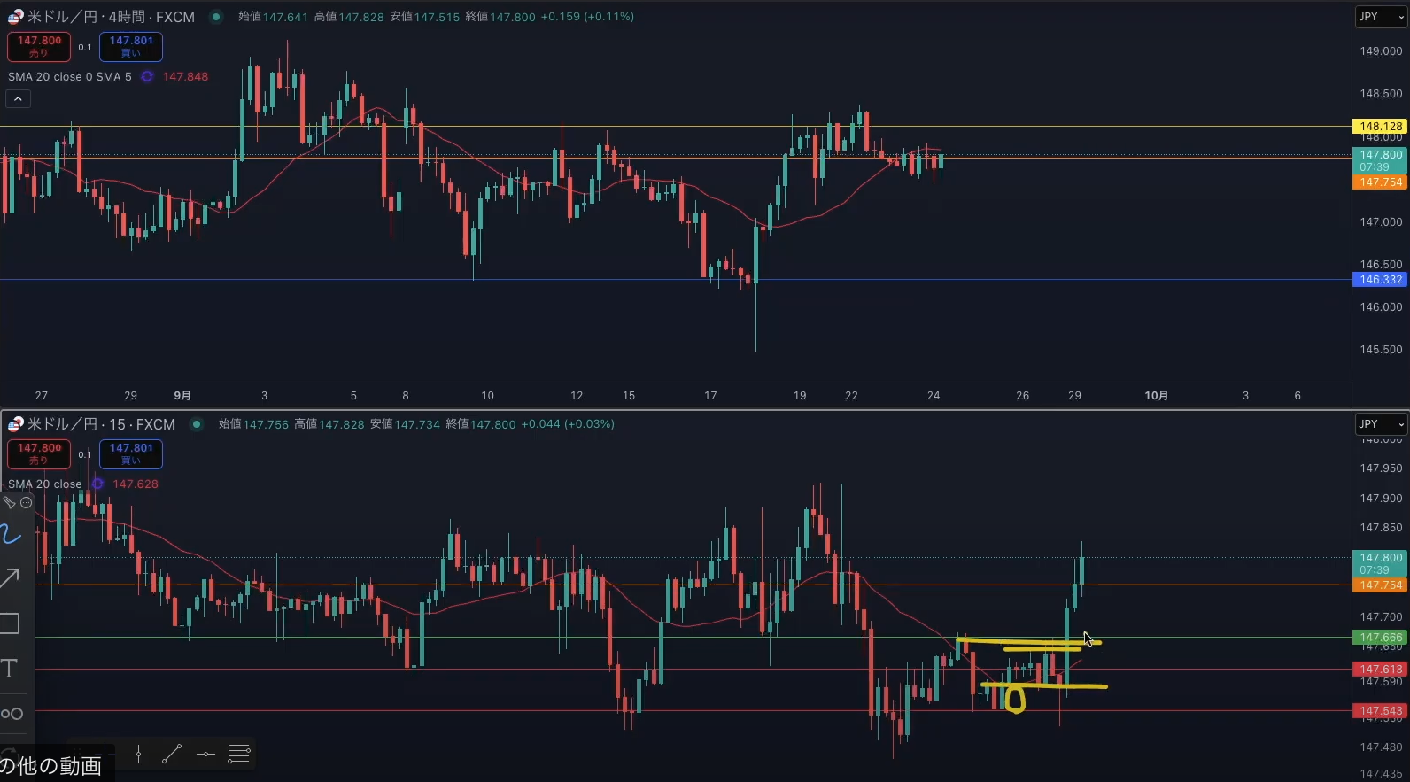This screenshot has height=782, width=1410.
Task: Open the drawing panel more-options circle icon
Action: point(27,502)
